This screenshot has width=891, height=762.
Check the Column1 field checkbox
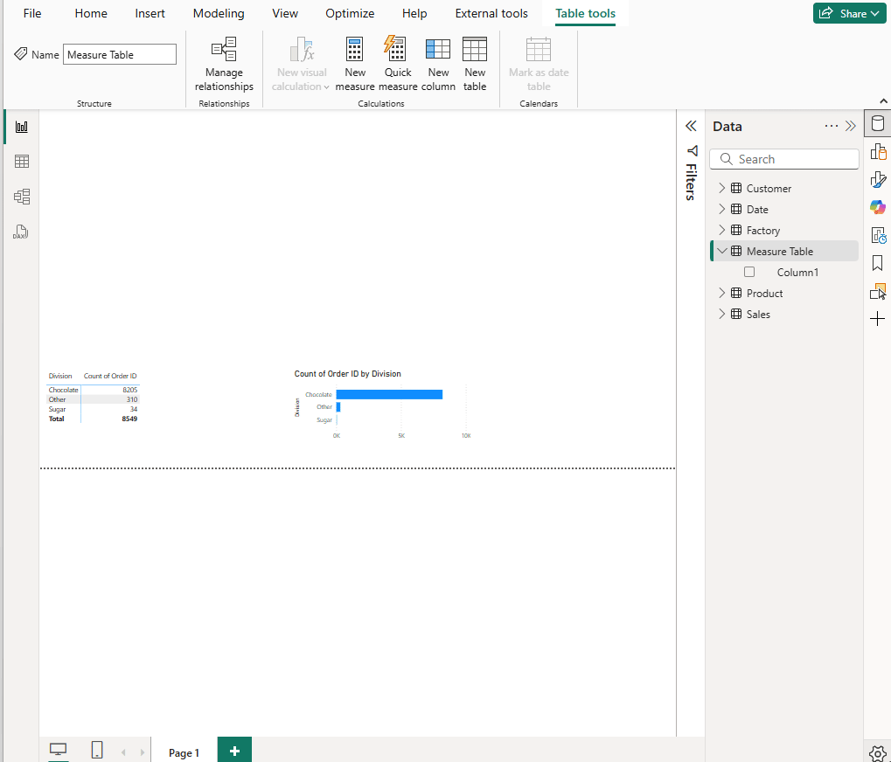click(749, 272)
